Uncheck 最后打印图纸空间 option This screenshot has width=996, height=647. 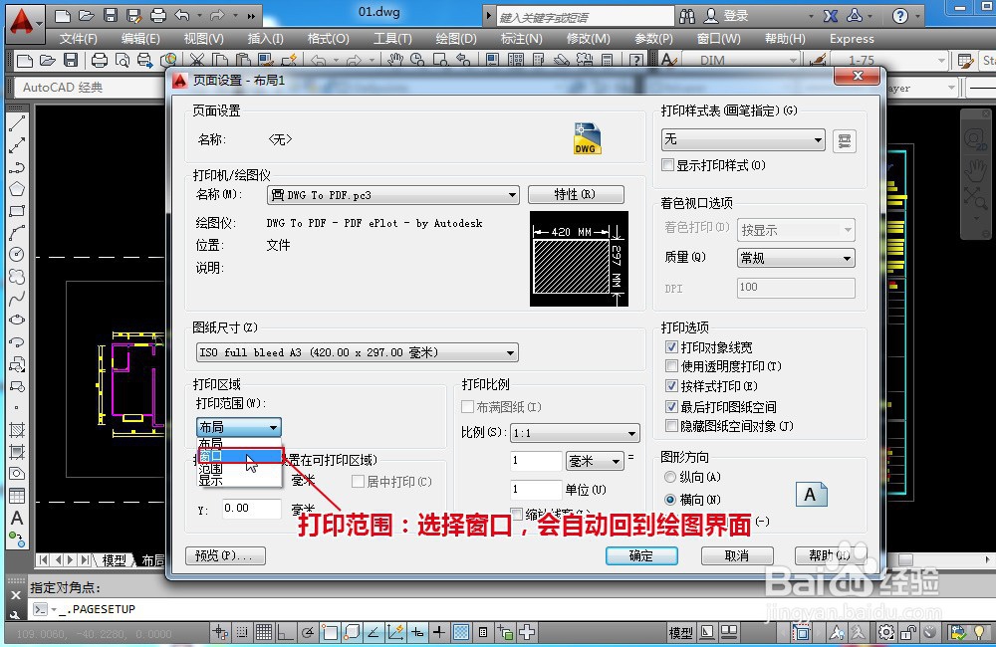[671, 406]
